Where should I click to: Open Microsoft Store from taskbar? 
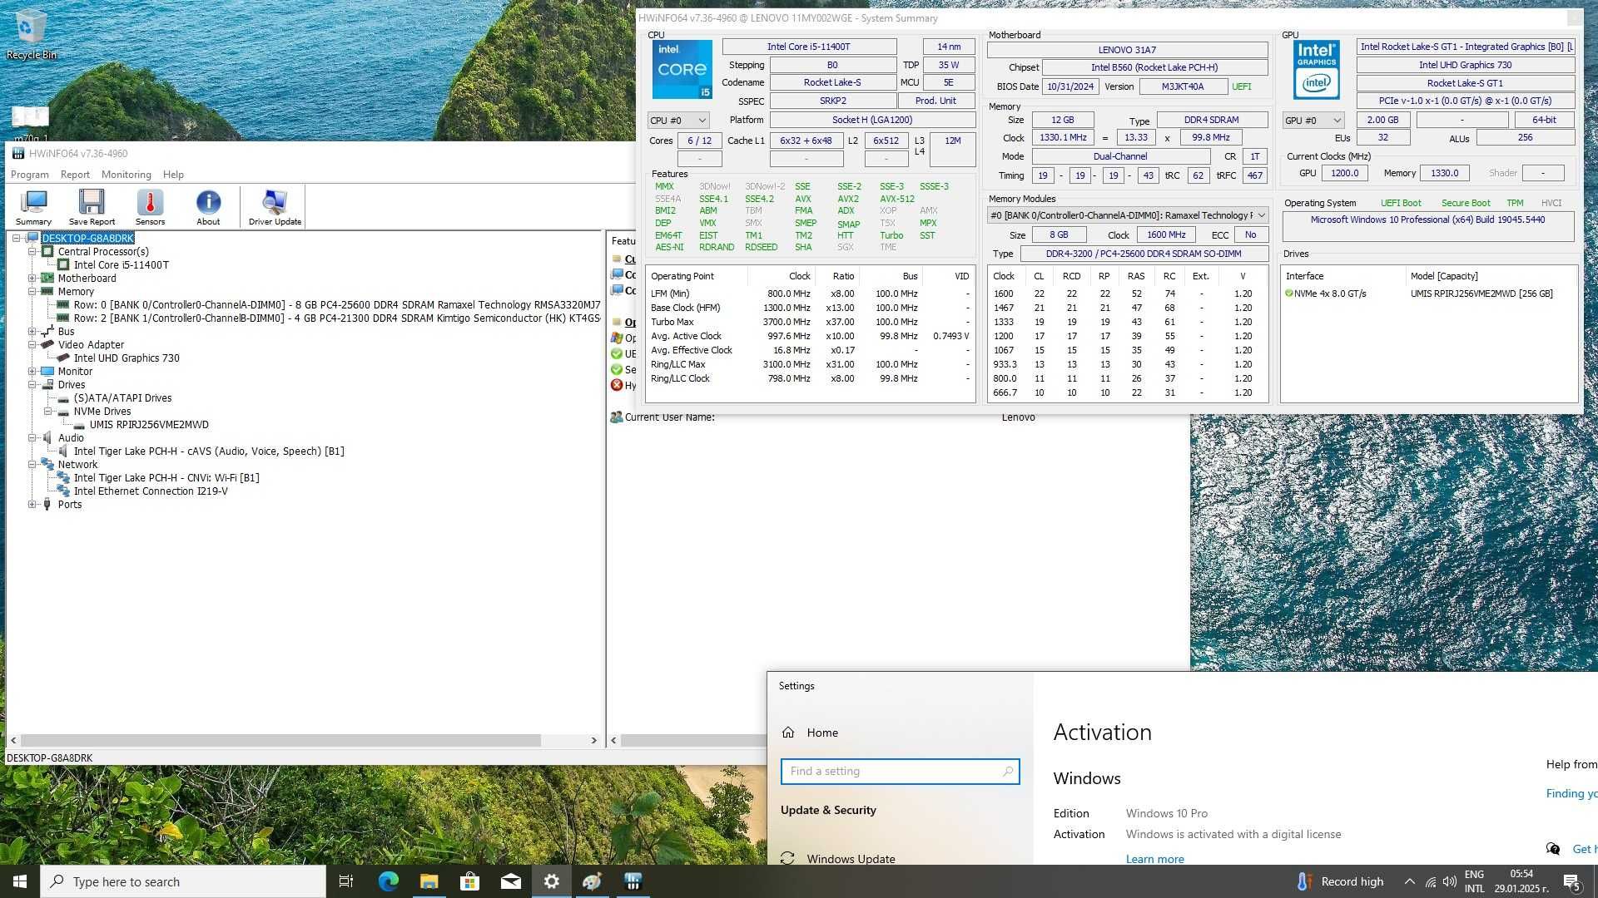(x=469, y=881)
